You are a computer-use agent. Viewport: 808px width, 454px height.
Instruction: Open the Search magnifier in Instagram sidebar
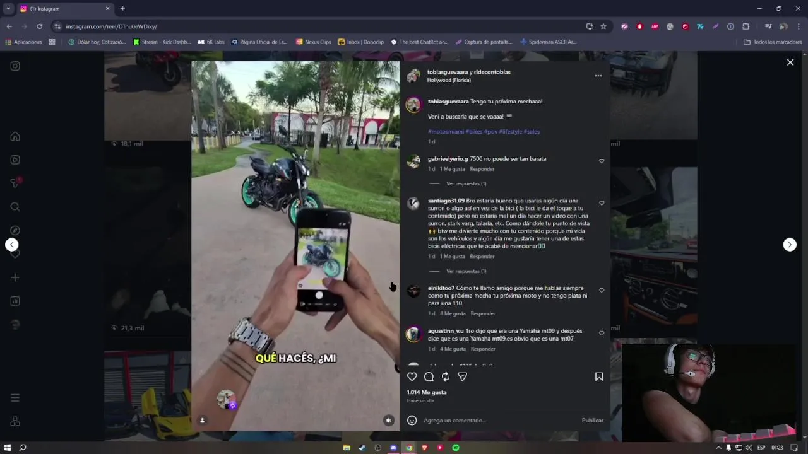click(x=15, y=207)
